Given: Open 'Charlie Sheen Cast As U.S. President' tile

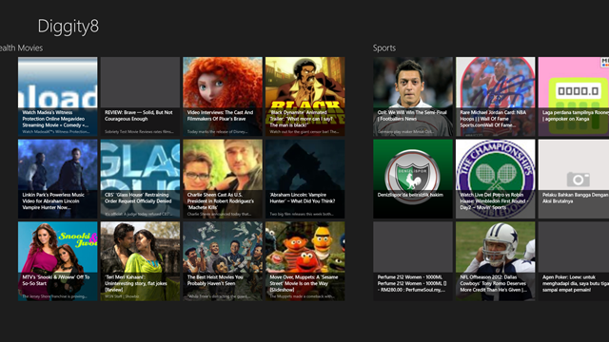Looking at the screenshot, I should (223, 179).
